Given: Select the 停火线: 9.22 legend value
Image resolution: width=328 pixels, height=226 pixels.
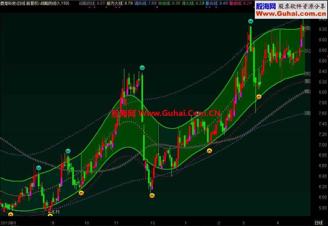Looking at the screenshot, I should [x=193, y=3].
